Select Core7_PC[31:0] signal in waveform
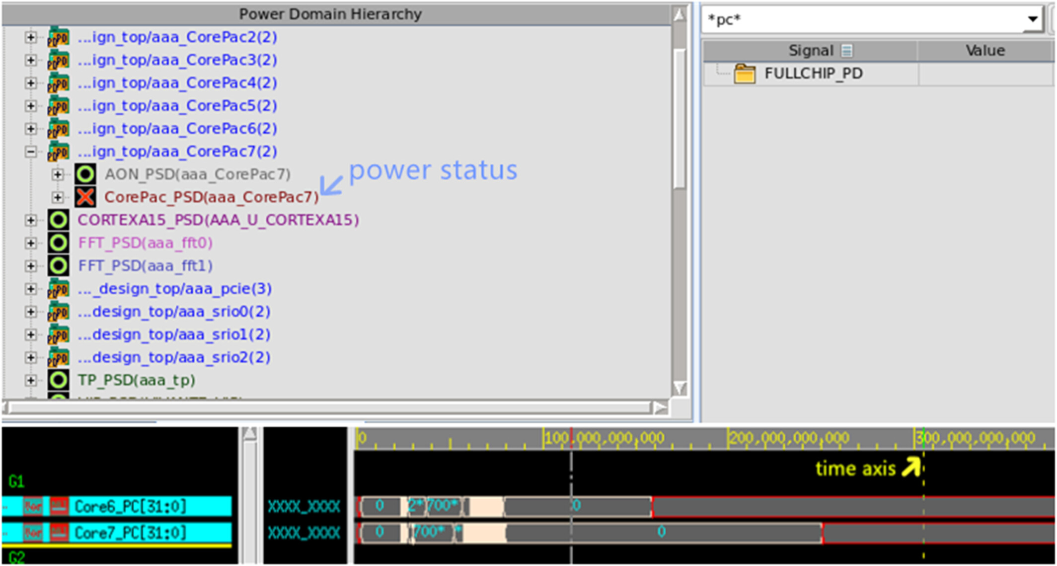1057x566 pixels. pyautogui.click(x=130, y=533)
